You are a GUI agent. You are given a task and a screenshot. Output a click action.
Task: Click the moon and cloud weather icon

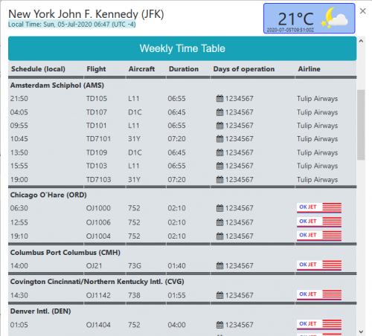[335, 18]
